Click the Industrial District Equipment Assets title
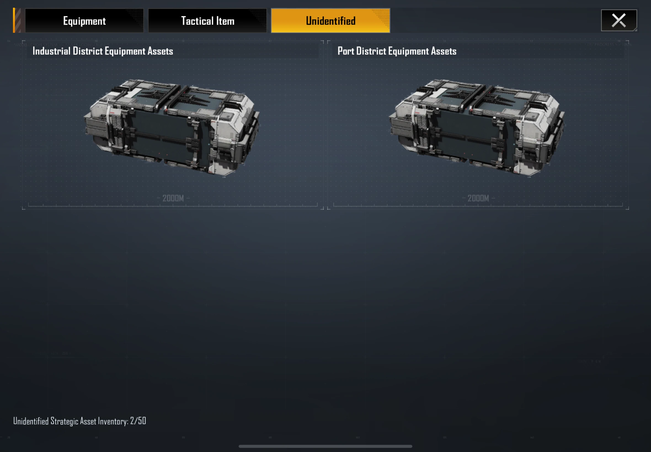Screen dimensions: 651x452 pyautogui.click(x=103, y=51)
